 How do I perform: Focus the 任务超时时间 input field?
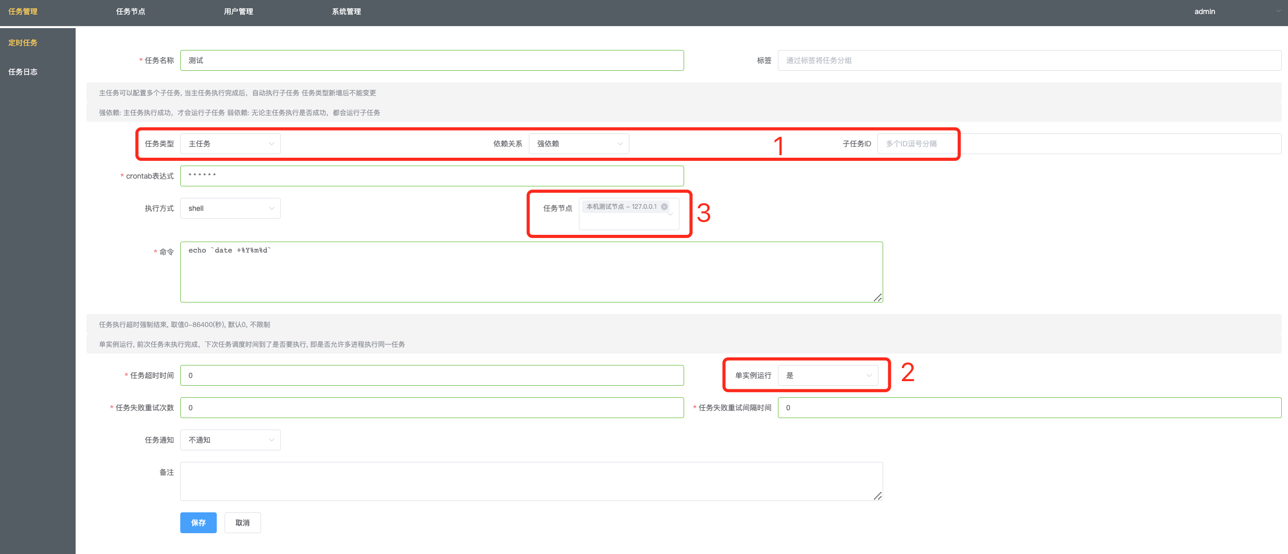pyautogui.click(x=432, y=375)
